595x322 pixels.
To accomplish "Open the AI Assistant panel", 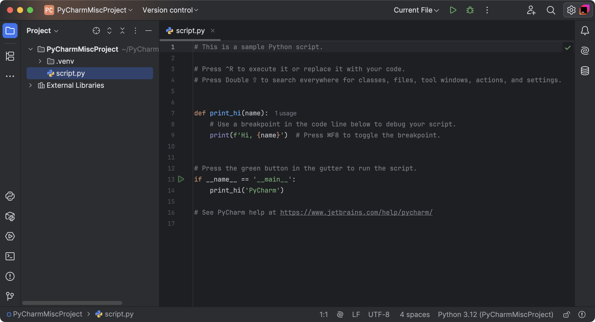I will coord(585,50).
